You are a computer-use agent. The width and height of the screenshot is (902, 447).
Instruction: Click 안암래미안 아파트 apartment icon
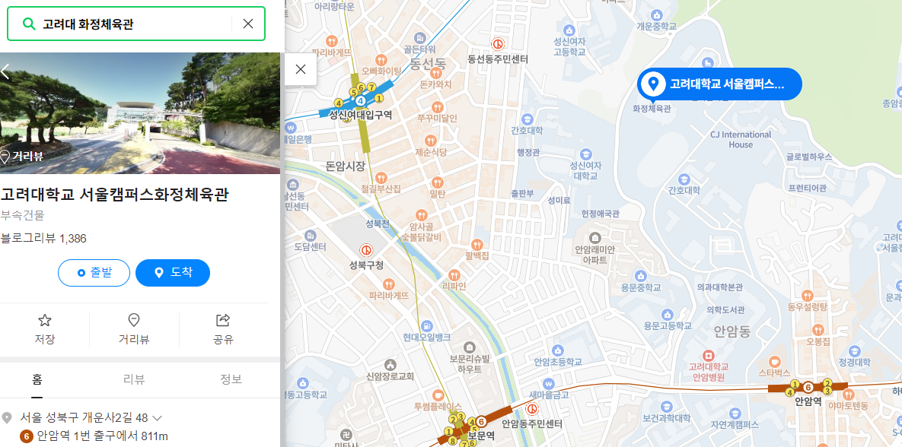pos(594,237)
